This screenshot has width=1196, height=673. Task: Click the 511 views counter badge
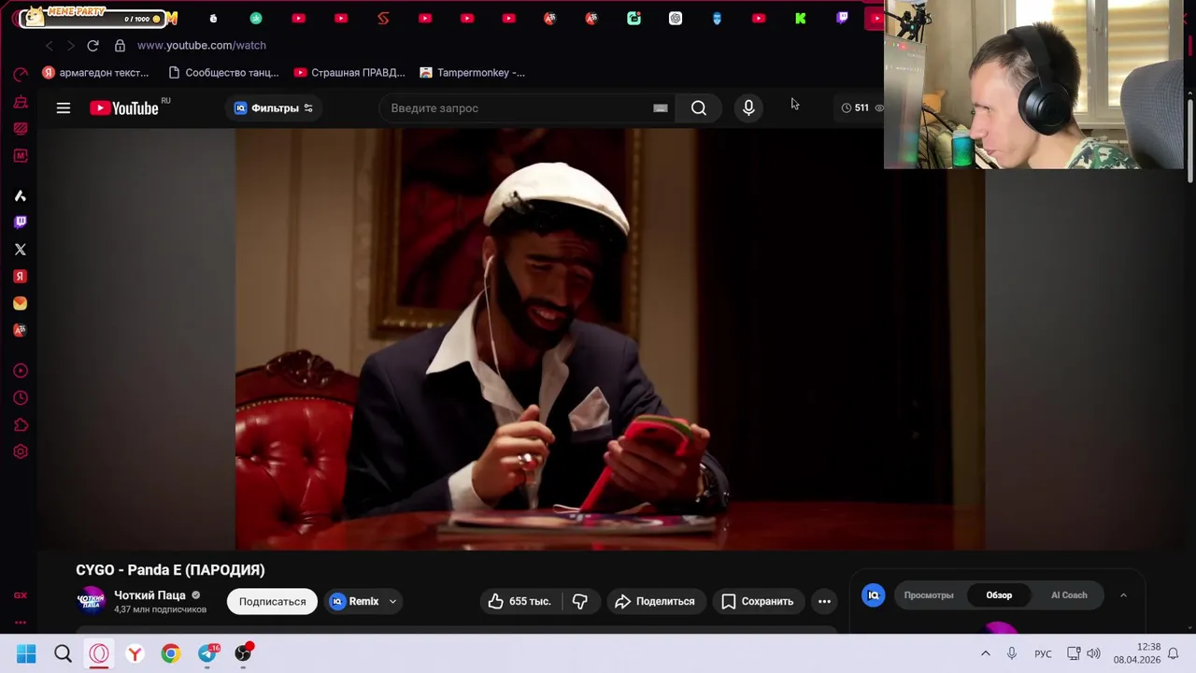(861, 107)
